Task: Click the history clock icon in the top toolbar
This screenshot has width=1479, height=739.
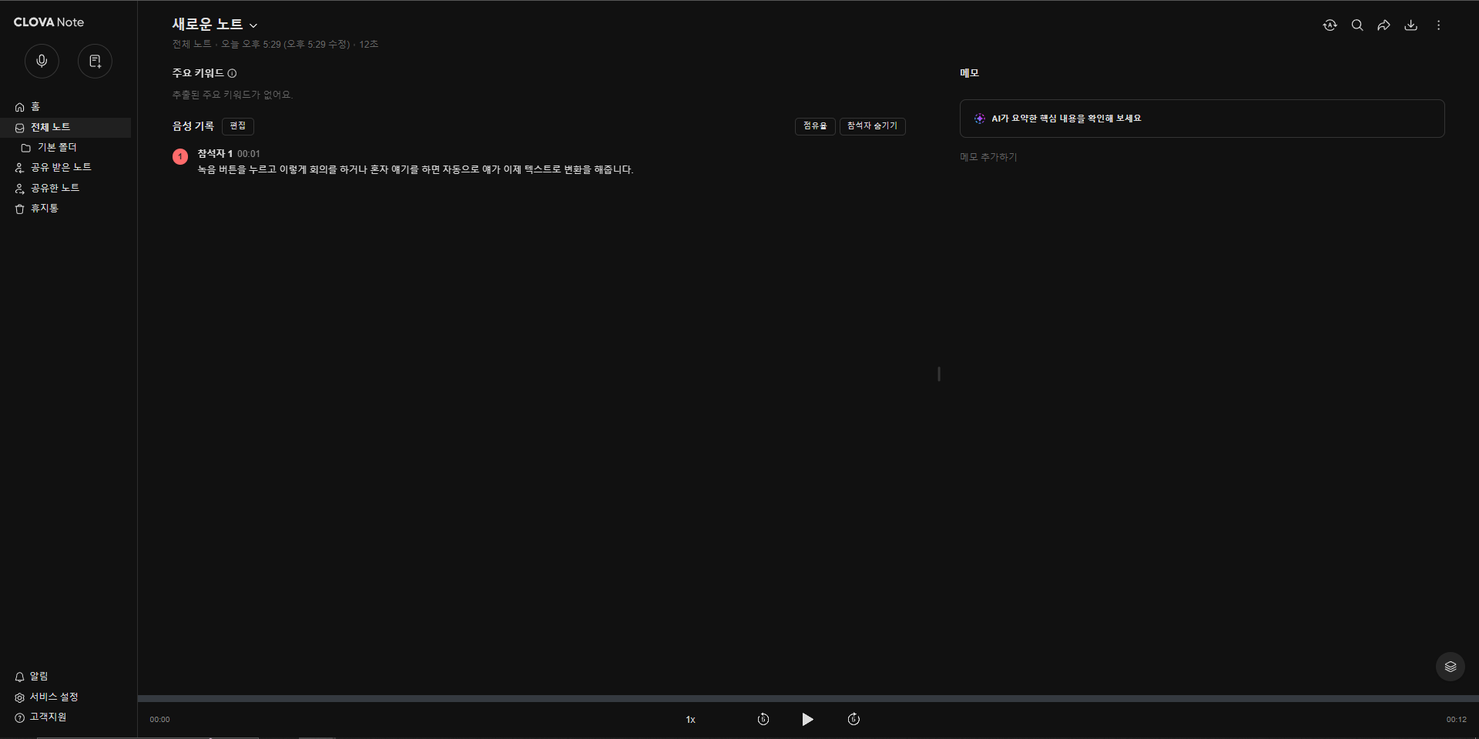Action: (x=1330, y=25)
